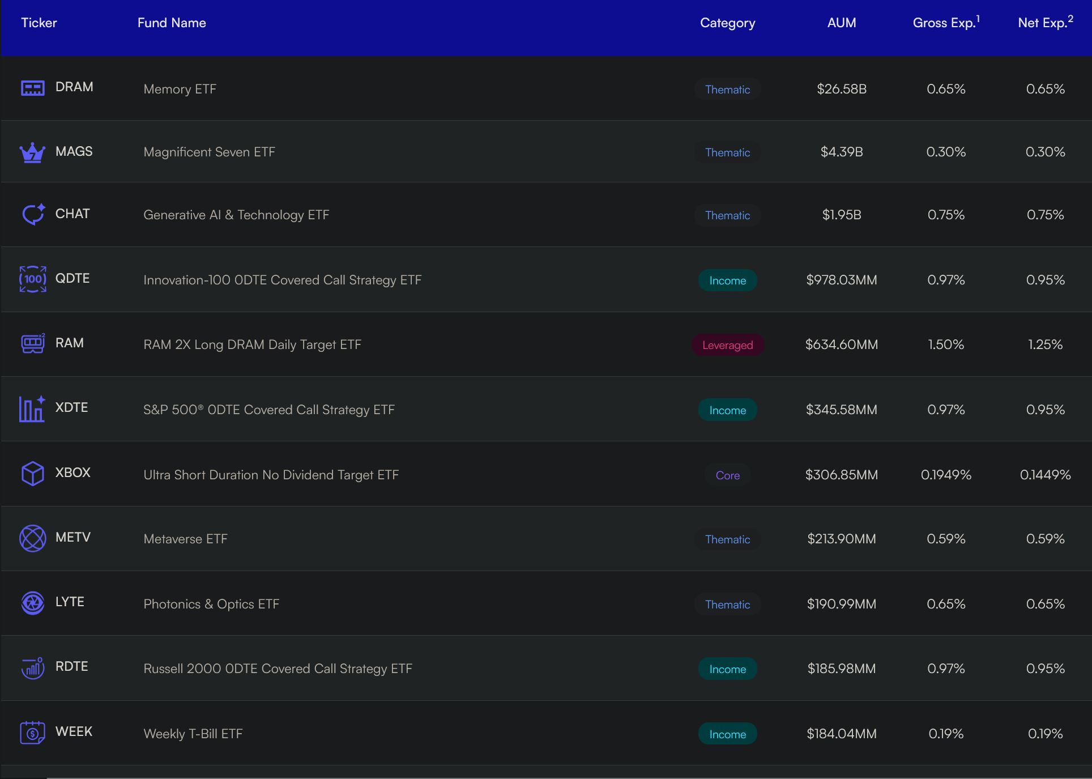Click the XDTE bar chart icon
Screen dimensions: 1092x779
(32, 408)
